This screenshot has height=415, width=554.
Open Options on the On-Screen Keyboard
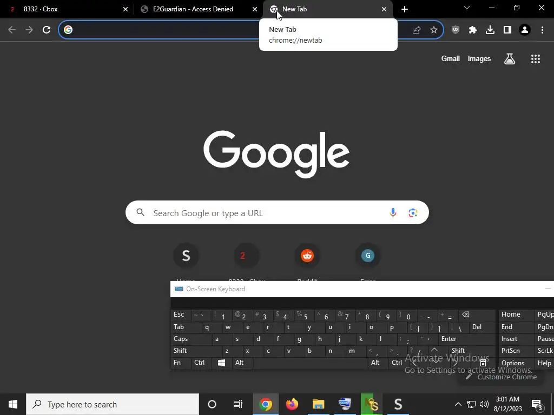point(516,363)
